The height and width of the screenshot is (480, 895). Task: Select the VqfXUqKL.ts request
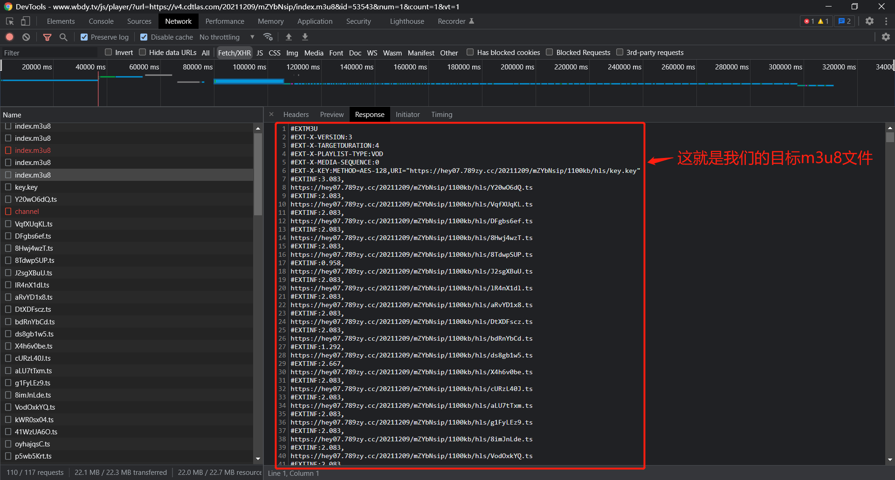(127, 224)
